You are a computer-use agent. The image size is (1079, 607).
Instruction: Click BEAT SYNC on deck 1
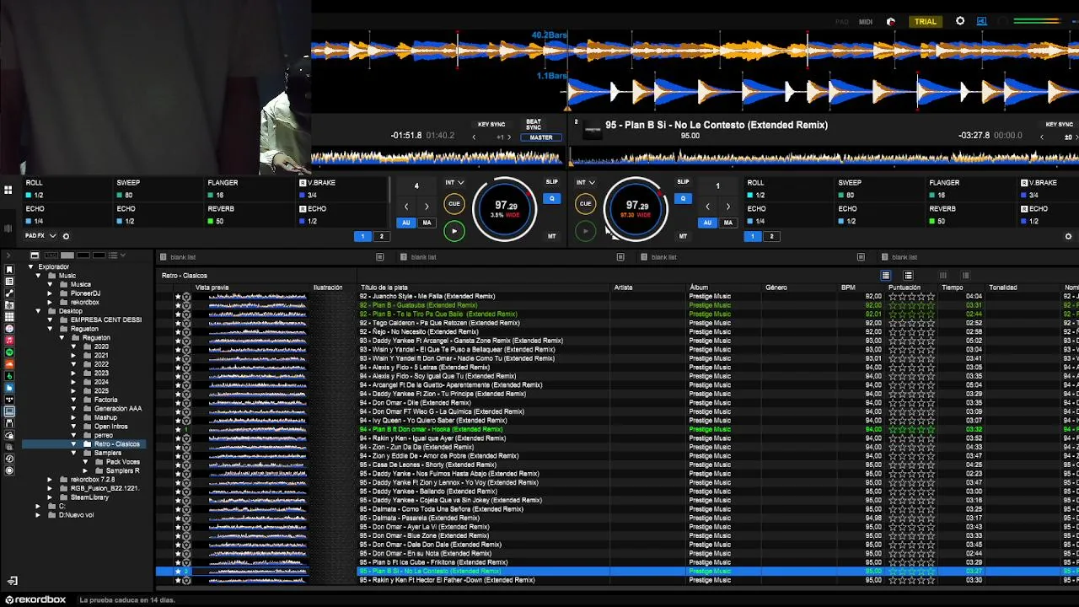(534, 125)
